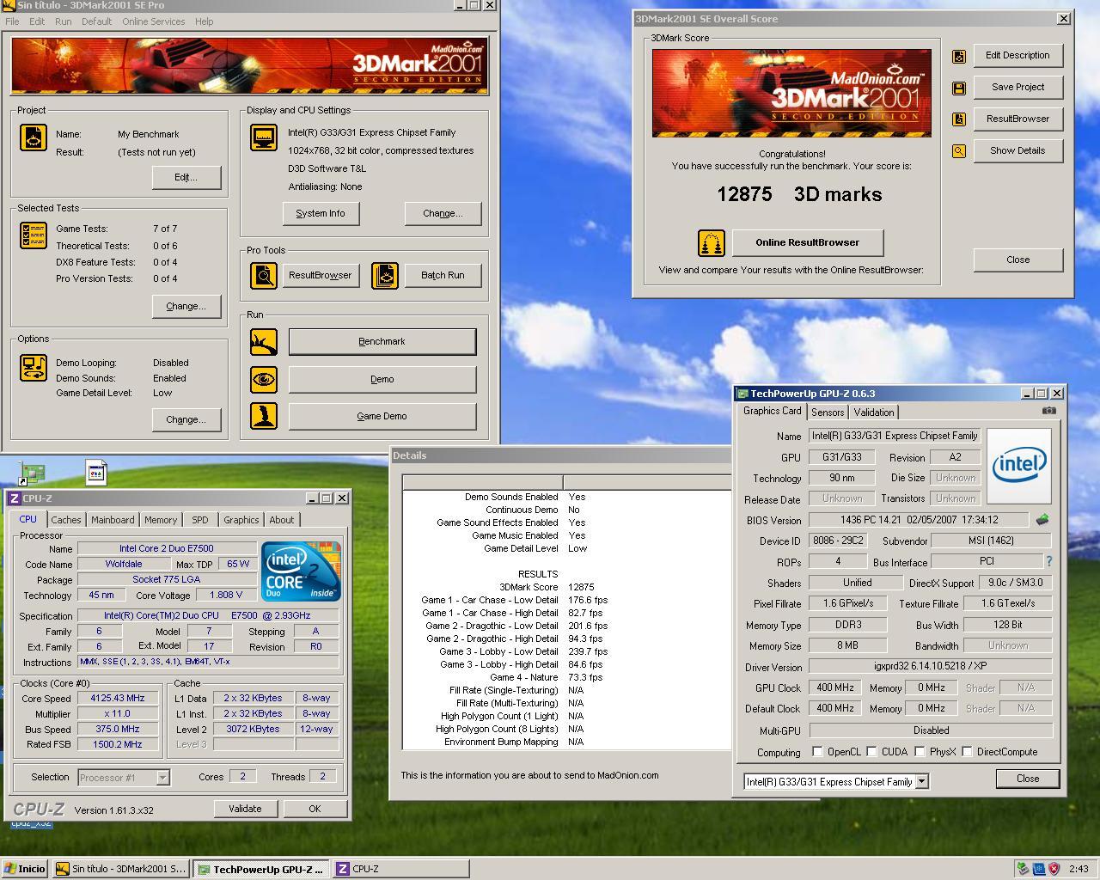Click the Show Details button
The image size is (1100, 880).
click(1017, 151)
